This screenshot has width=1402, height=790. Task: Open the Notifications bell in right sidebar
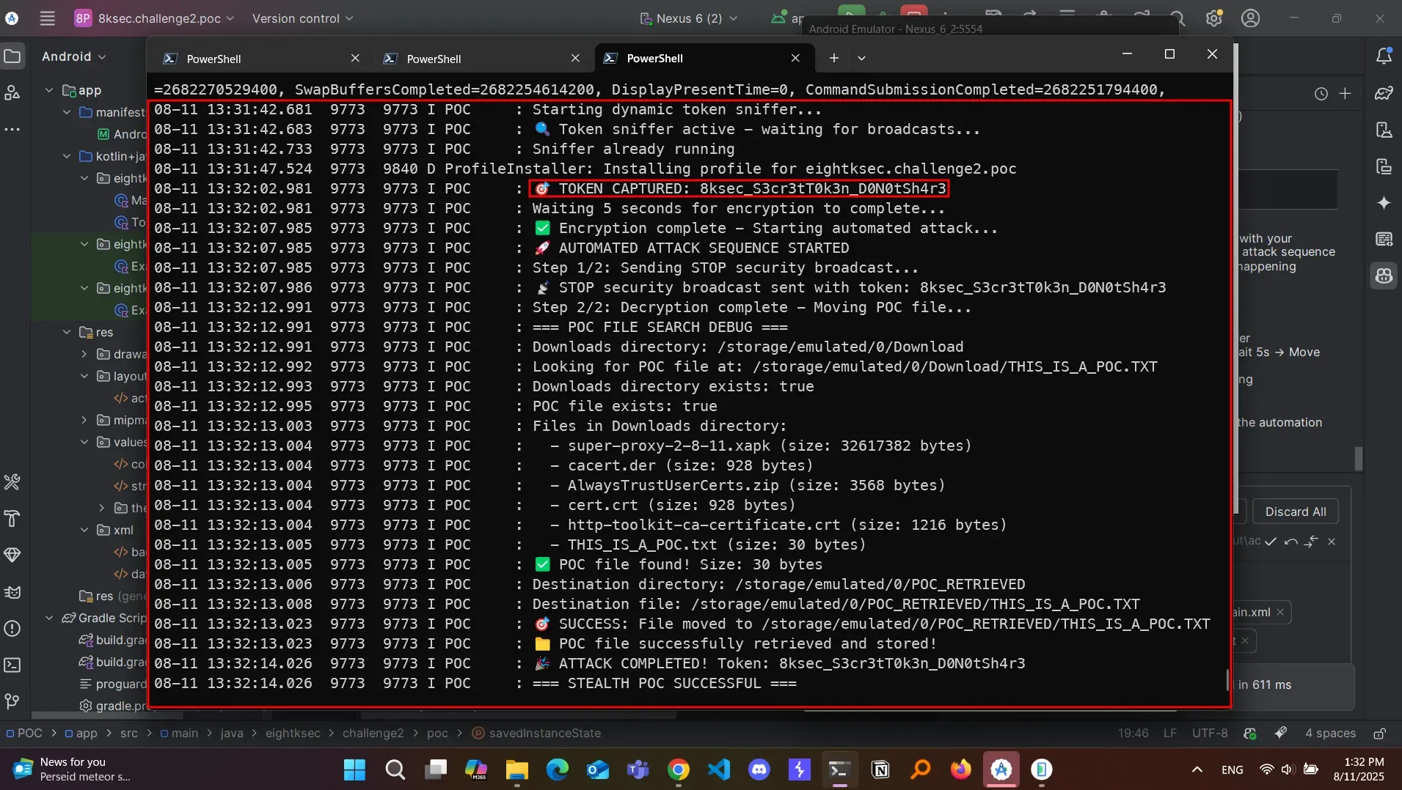(1384, 56)
